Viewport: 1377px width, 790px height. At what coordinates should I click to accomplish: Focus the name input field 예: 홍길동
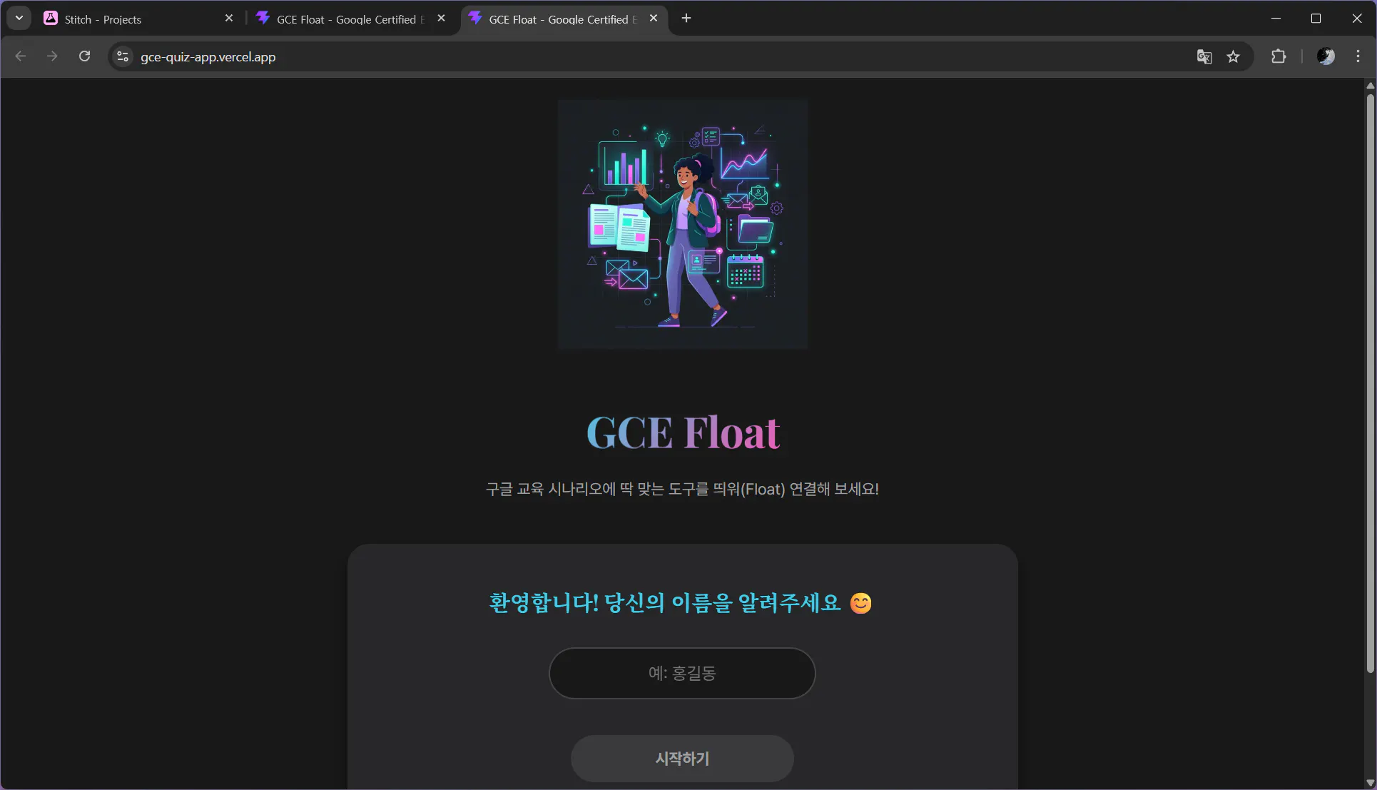click(x=682, y=673)
